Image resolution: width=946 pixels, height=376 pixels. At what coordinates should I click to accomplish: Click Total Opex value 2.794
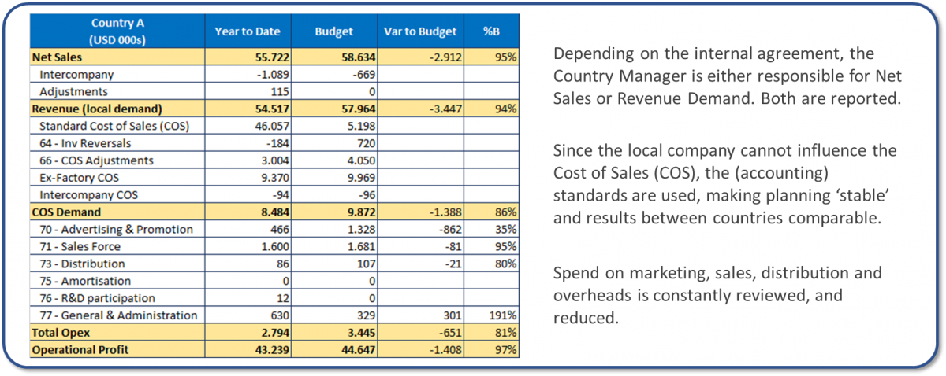[274, 333]
